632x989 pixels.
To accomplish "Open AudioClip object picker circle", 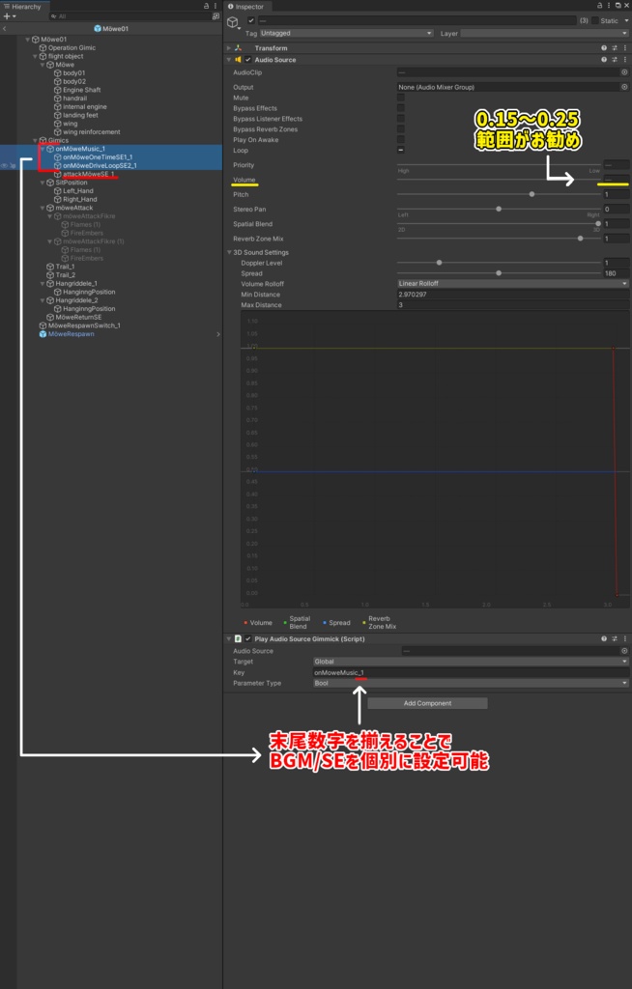I will [x=624, y=72].
